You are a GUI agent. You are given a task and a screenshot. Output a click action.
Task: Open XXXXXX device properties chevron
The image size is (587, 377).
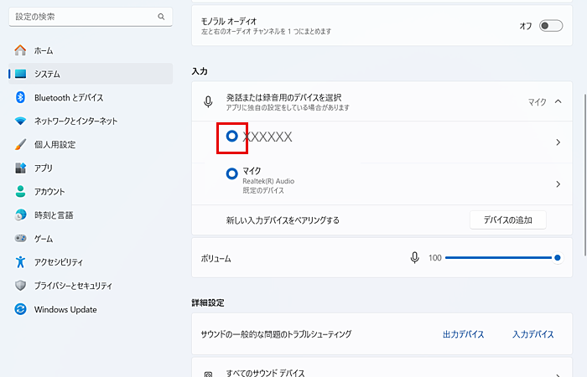558,142
